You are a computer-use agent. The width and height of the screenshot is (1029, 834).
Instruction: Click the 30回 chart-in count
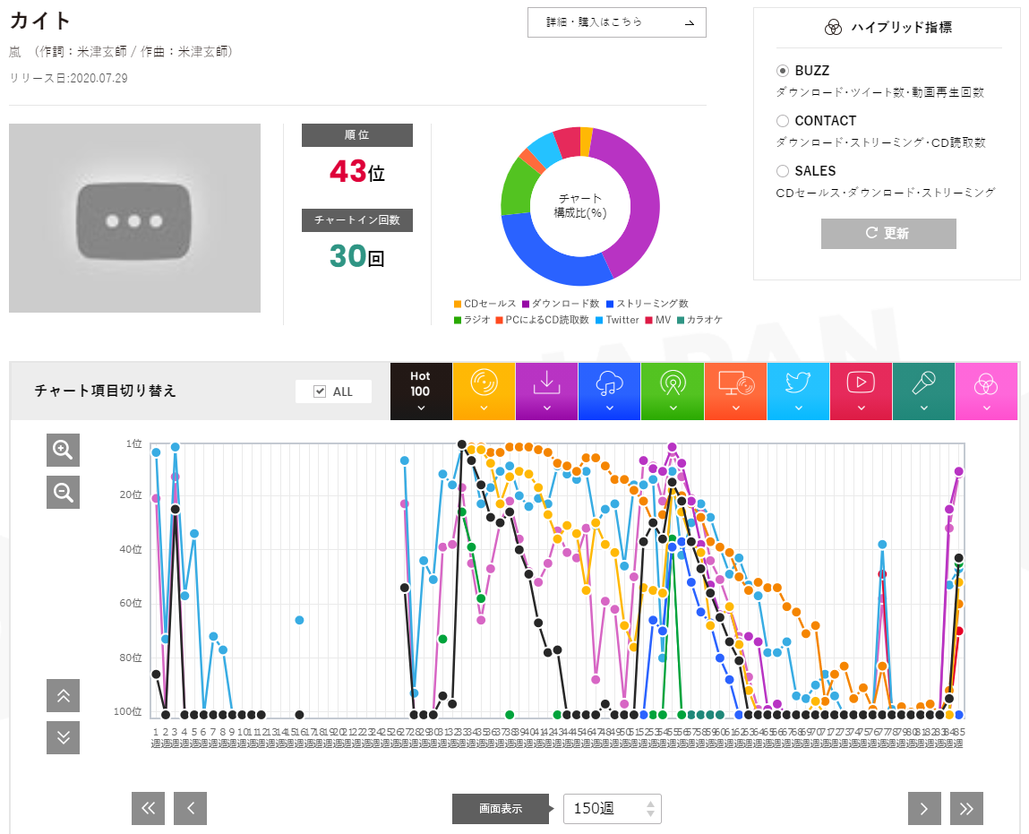click(x=357, y=256)
